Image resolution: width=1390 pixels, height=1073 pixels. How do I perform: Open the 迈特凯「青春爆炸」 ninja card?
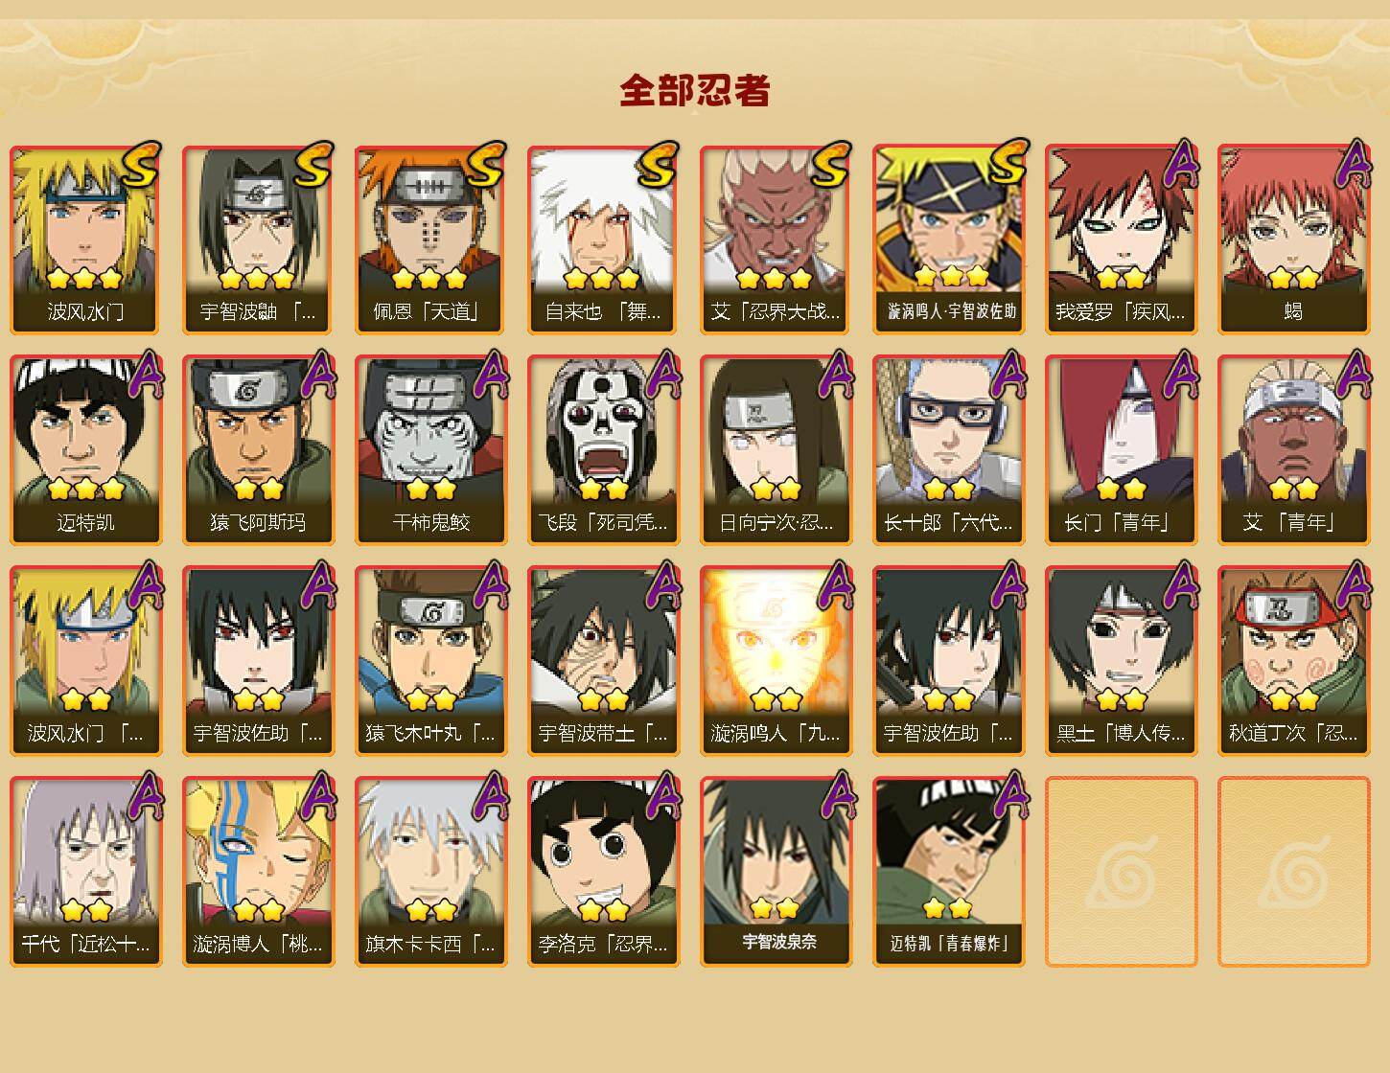point(949,872)
